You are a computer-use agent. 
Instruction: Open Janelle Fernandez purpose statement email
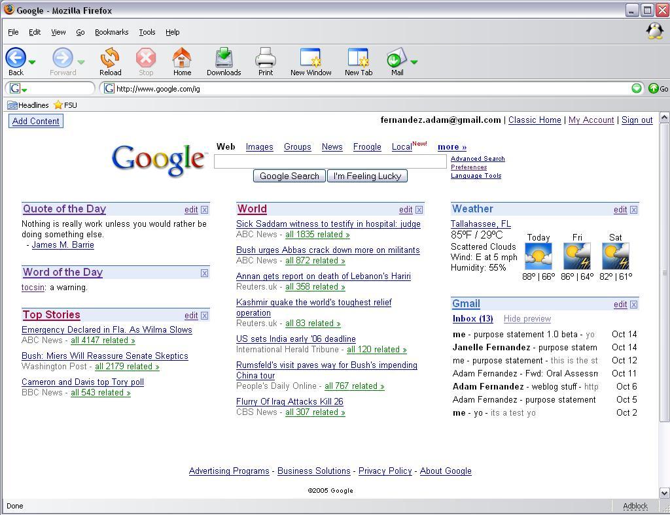pos(545,347)
